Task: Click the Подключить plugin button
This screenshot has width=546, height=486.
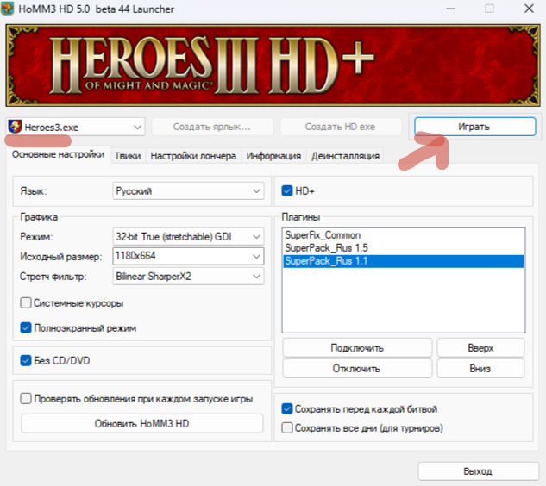Action: [357, 348]
